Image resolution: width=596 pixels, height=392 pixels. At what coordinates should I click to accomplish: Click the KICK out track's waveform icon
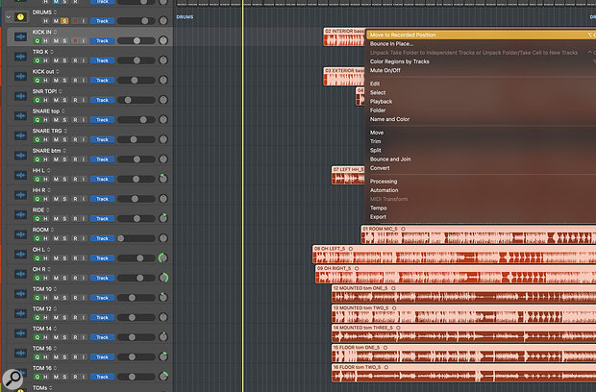(x=20, y=76)
